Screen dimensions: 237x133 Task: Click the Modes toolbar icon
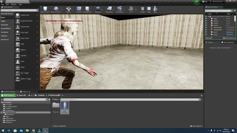(69, 10)
